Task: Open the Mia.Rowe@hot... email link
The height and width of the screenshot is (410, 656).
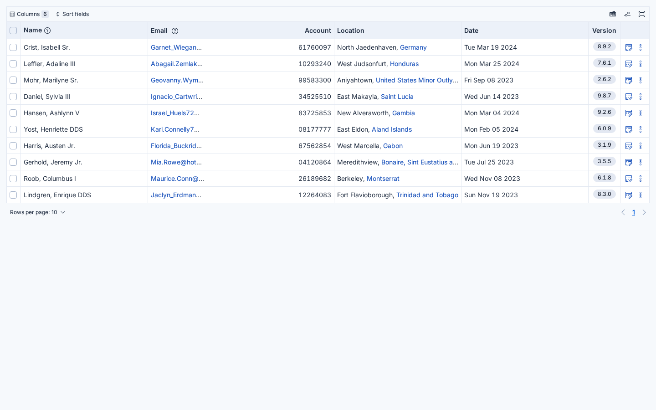Action: [176, 162]
